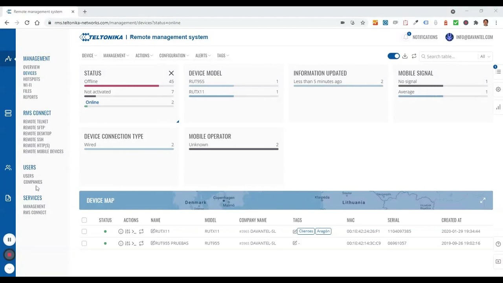Open COMPANIES under Users
The height and width of the screenshot is (283, 503).
coord(33,182)
